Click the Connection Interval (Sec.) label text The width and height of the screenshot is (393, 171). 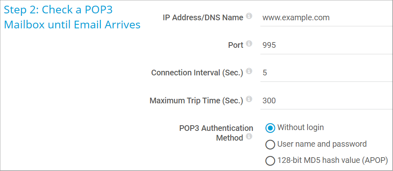coord(197,73)
